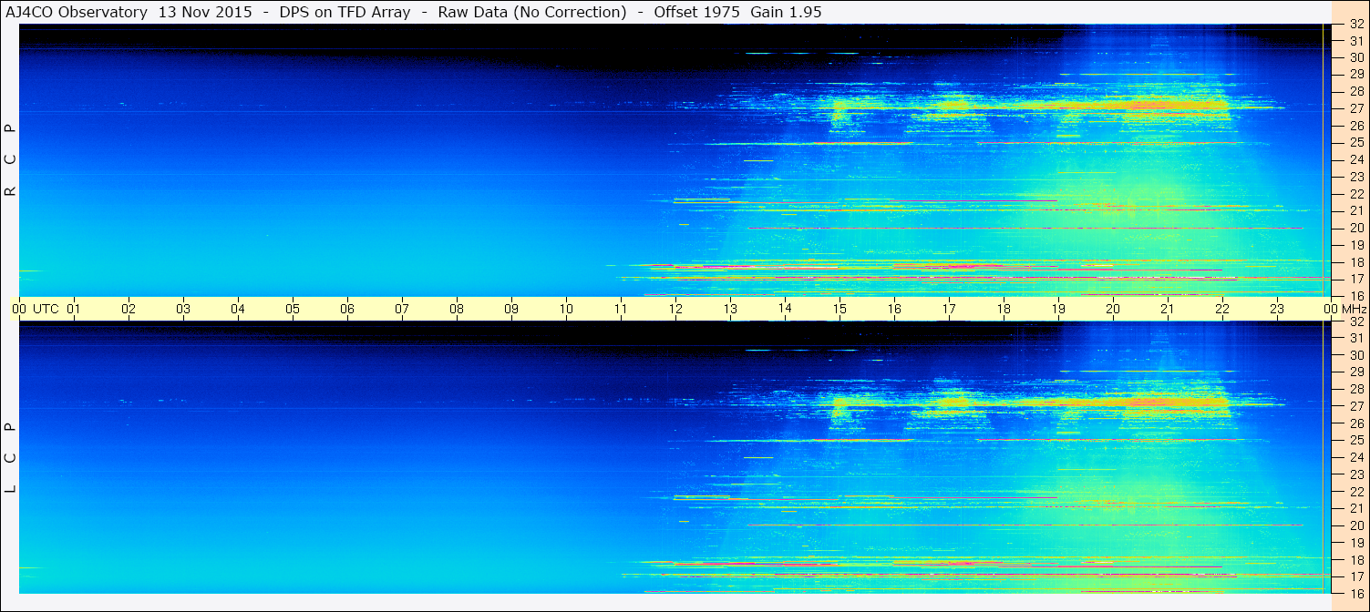
Task: Pick the 23 hour marker on time axis
Action: coord(1277,309)
